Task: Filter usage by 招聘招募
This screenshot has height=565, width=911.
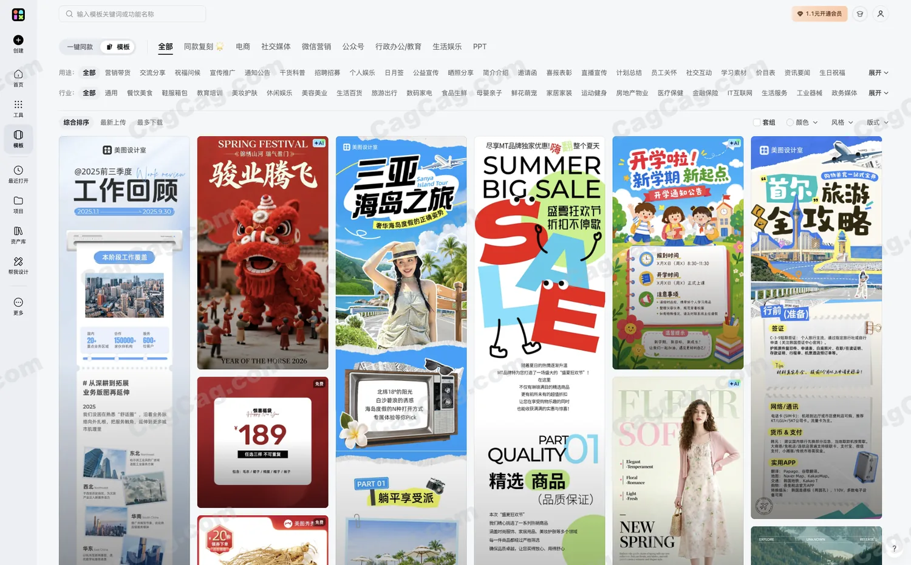Action: 327,73
